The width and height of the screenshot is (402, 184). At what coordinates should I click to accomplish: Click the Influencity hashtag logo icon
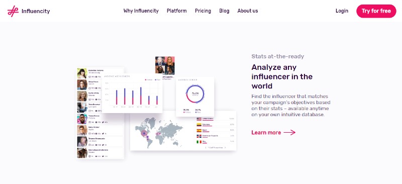point(13,11)
